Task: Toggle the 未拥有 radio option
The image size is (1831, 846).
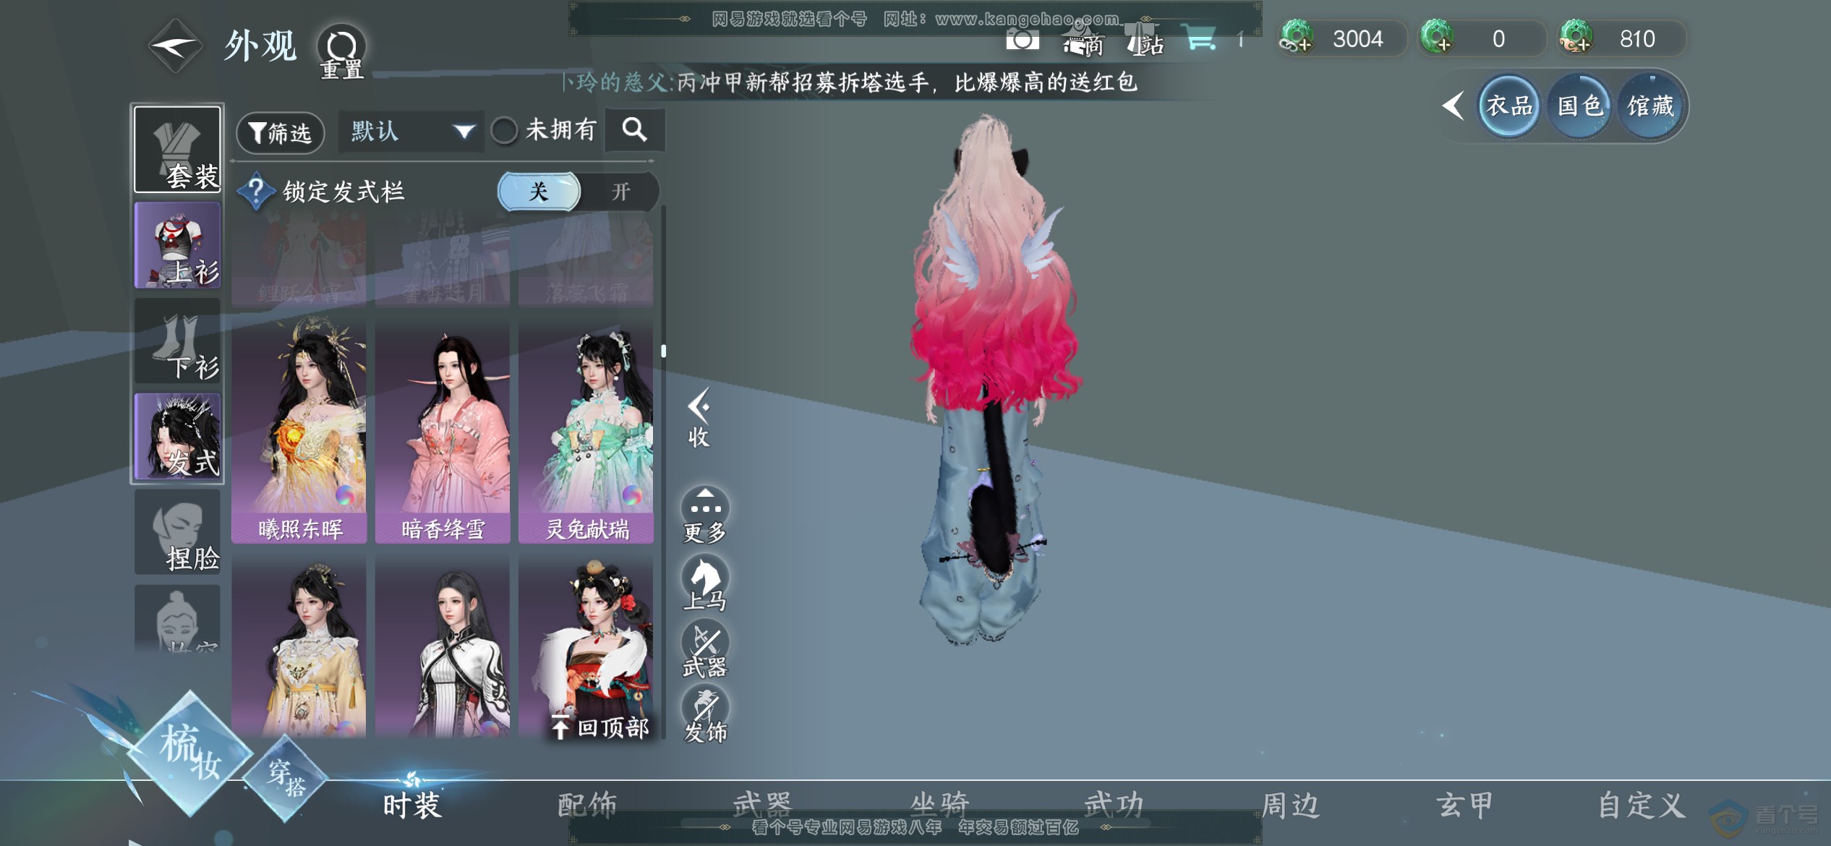Action: (504, 131)
